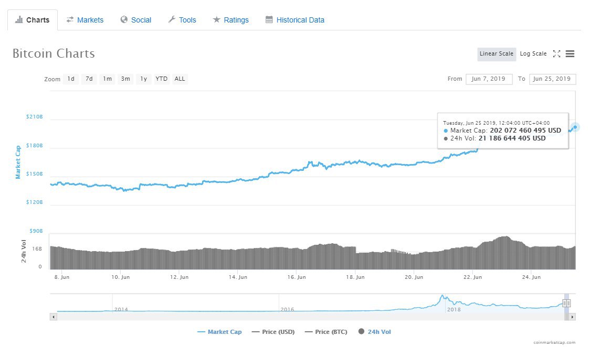589x347 pixels.
Task: Switch to the Markets tab
Action: click(85, 20)
